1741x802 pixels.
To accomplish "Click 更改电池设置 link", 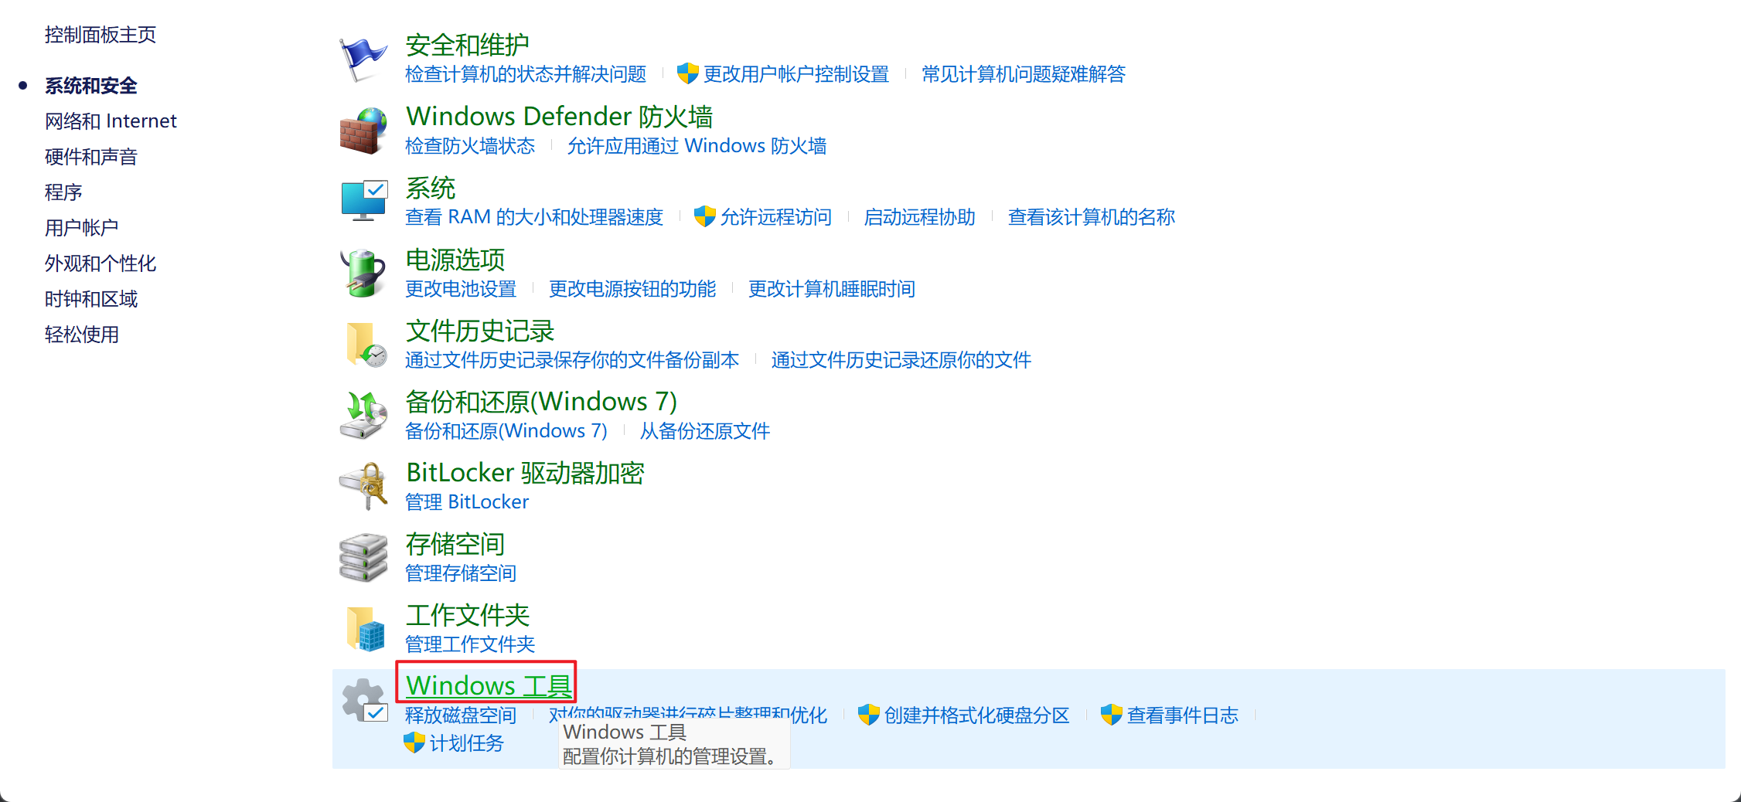I will pos(461,288).
